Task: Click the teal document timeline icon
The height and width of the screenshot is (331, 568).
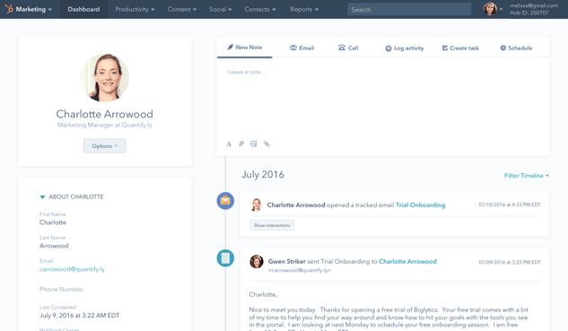Action: pyautogui.click(x=225, y=257)
